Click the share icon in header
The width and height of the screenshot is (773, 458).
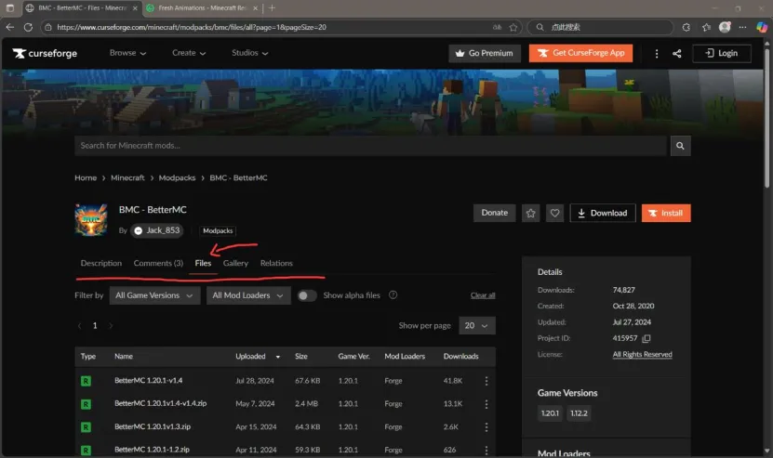[676, 53]
